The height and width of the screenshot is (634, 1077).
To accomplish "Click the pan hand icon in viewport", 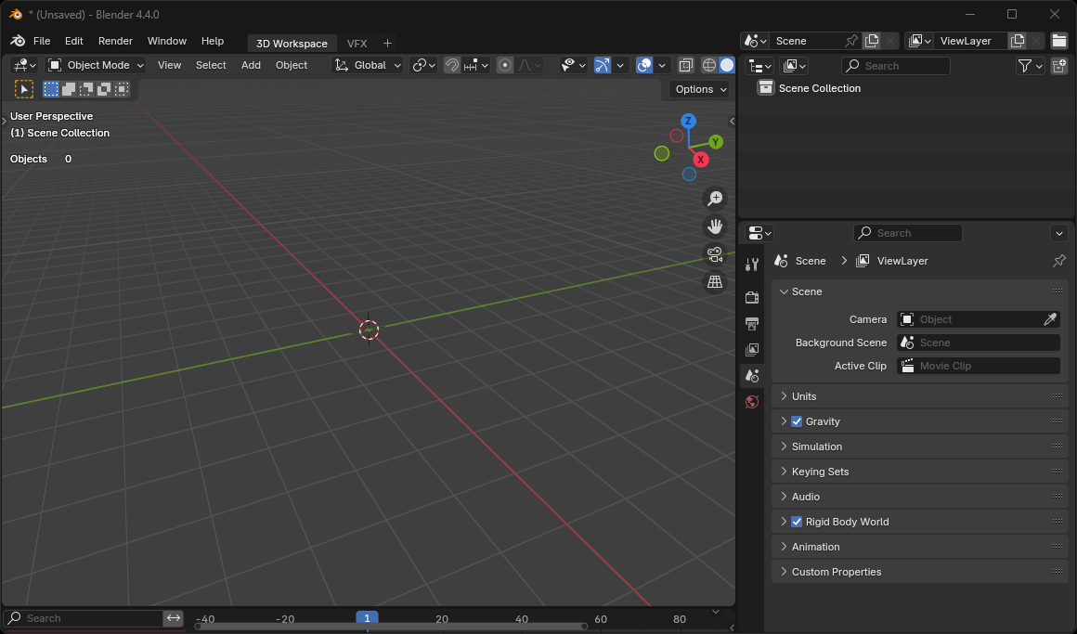I will coord(715,226).
